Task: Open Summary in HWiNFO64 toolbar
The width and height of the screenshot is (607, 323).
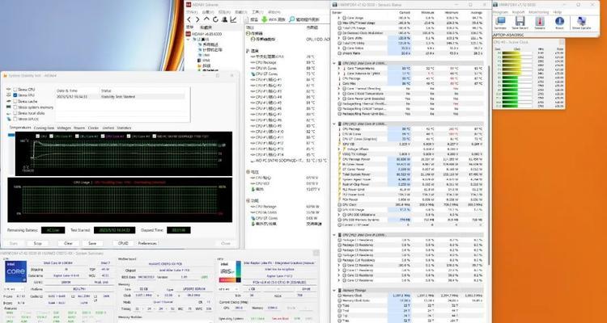Action: coord(500,23)
